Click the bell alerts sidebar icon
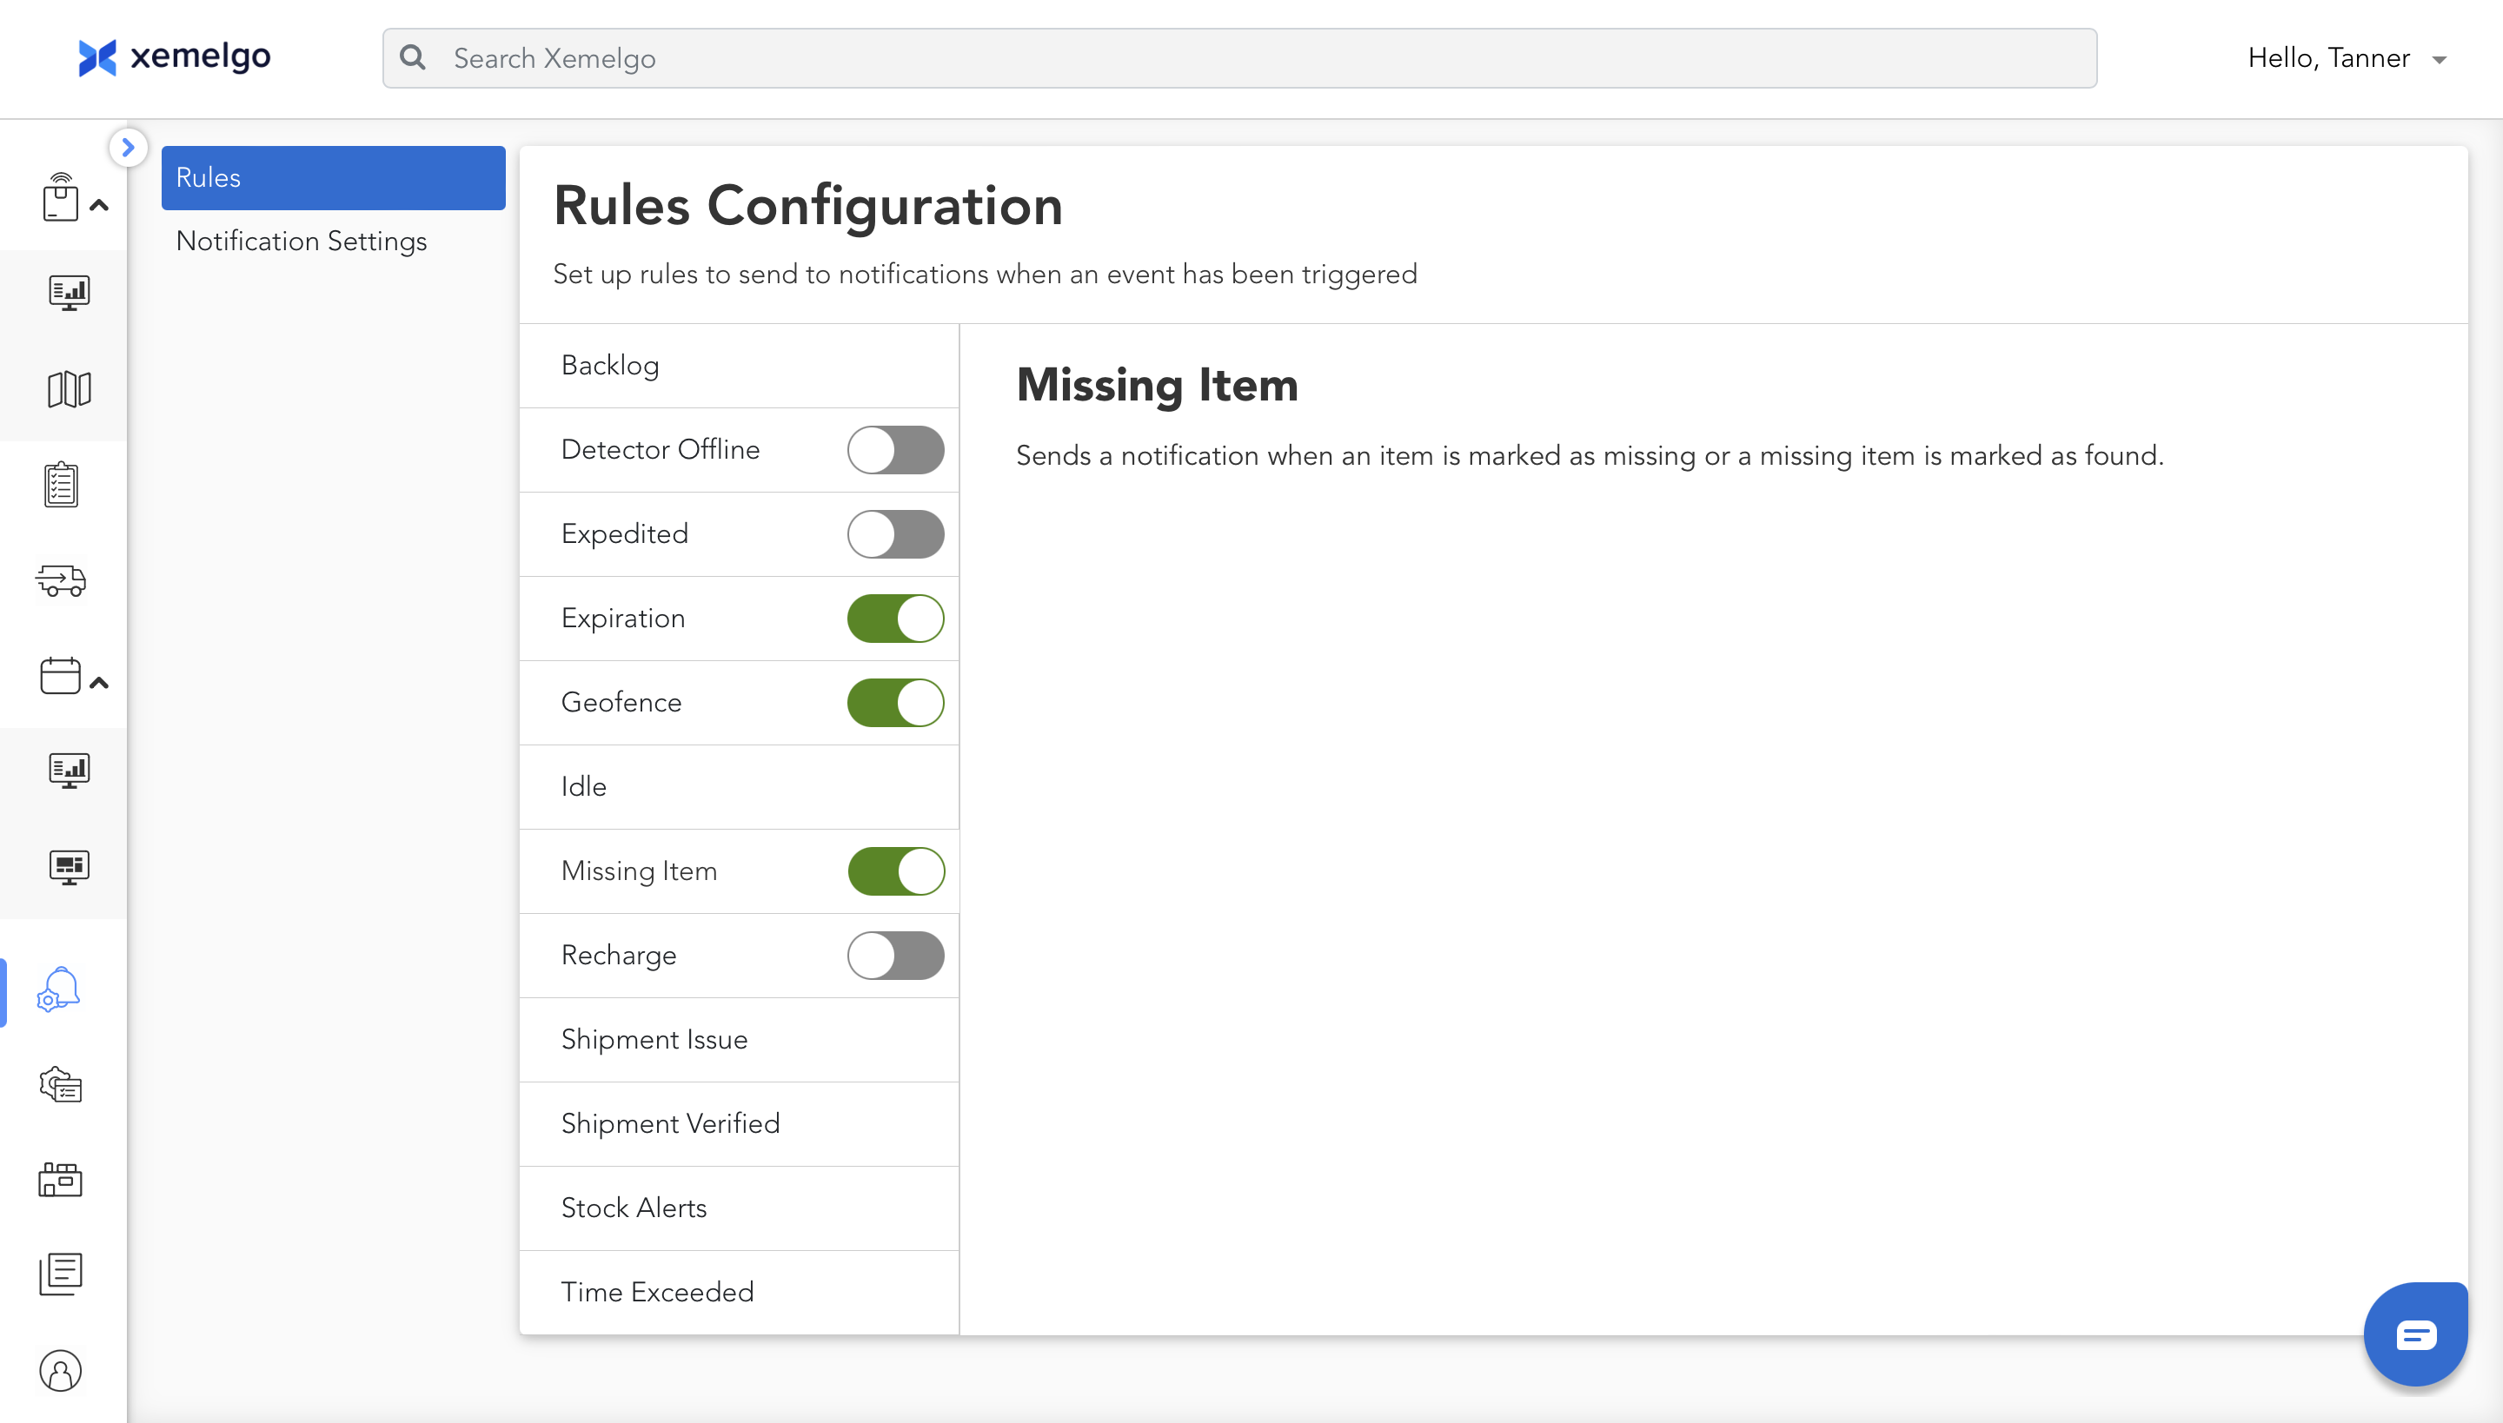This screenshot has width=2503, height=1423. [59, 989]
